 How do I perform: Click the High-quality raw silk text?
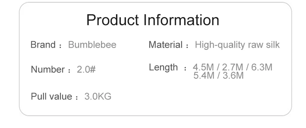point(237,45)
